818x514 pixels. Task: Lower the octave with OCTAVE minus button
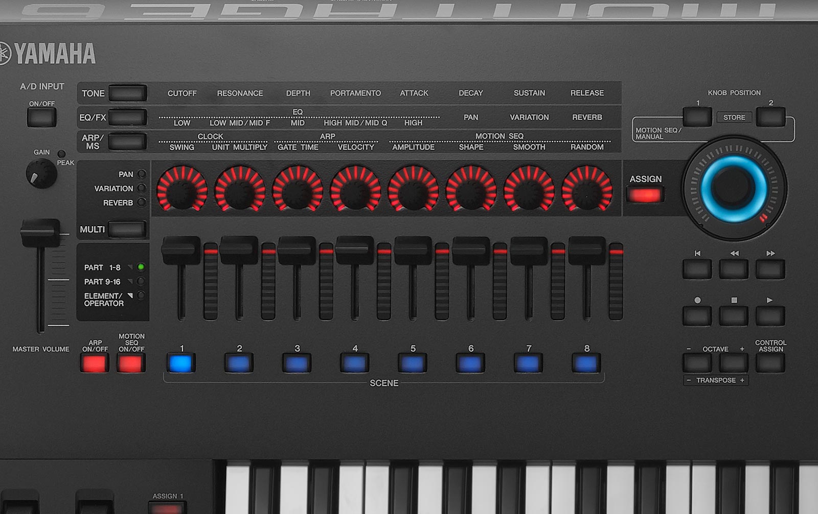(x=697, y=363)
